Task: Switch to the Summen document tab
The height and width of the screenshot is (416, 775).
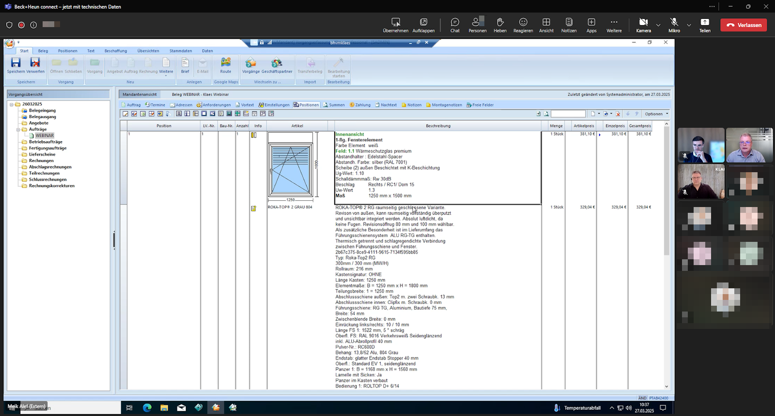Action: pyautogui.click(x=334, y=104)
